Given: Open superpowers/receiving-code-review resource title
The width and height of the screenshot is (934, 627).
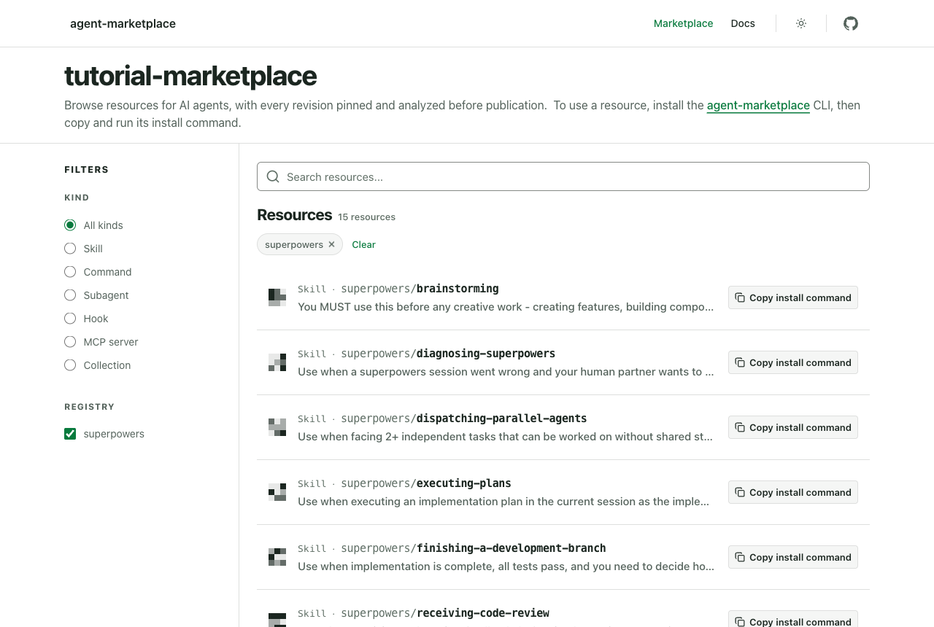Looking at the screenshot, I should (445, 613).
